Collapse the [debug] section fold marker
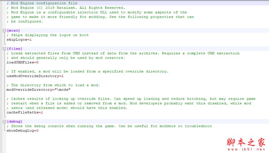Image resolution: width=269 pixels, height=153 pixels. 4,121
